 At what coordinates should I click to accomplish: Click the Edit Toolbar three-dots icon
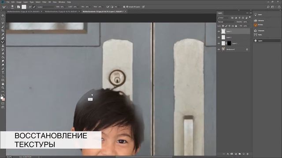tap(3, 92)
